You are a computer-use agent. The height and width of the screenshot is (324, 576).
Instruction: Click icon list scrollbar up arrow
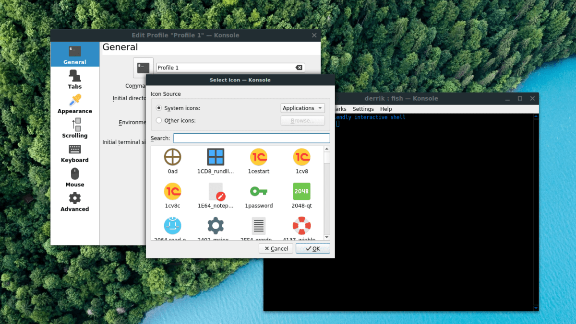coord(327,150)
